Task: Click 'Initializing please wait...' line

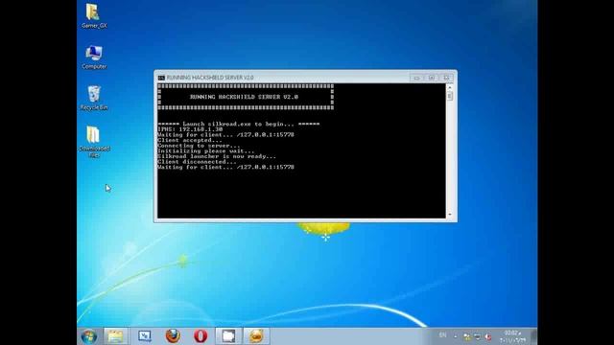Action: [206, 151]
